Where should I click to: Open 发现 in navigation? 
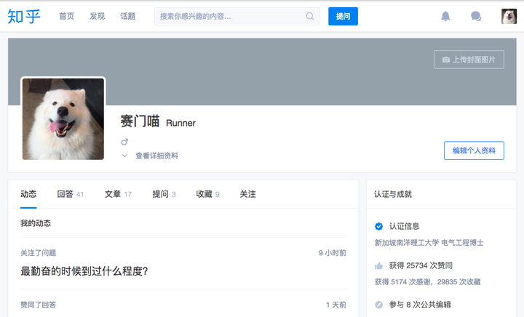tap(98, 16)
